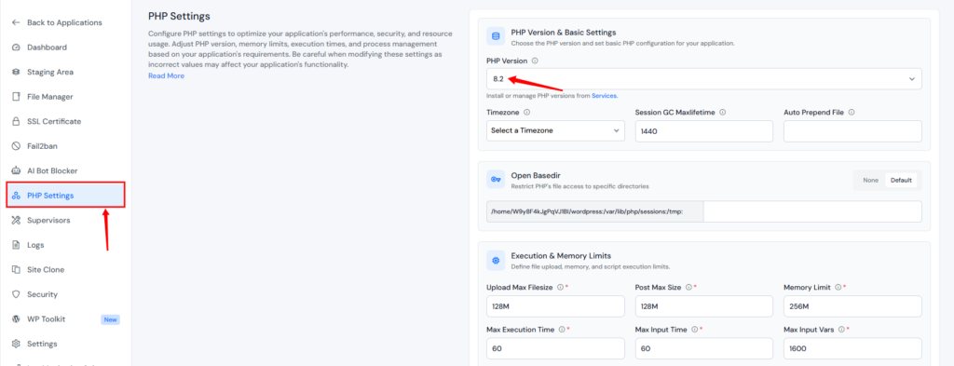This screenshot has height=366, width=954.
Task: Click the info icon beside Session GC Maxlifetime
Action: click(722, 113)
